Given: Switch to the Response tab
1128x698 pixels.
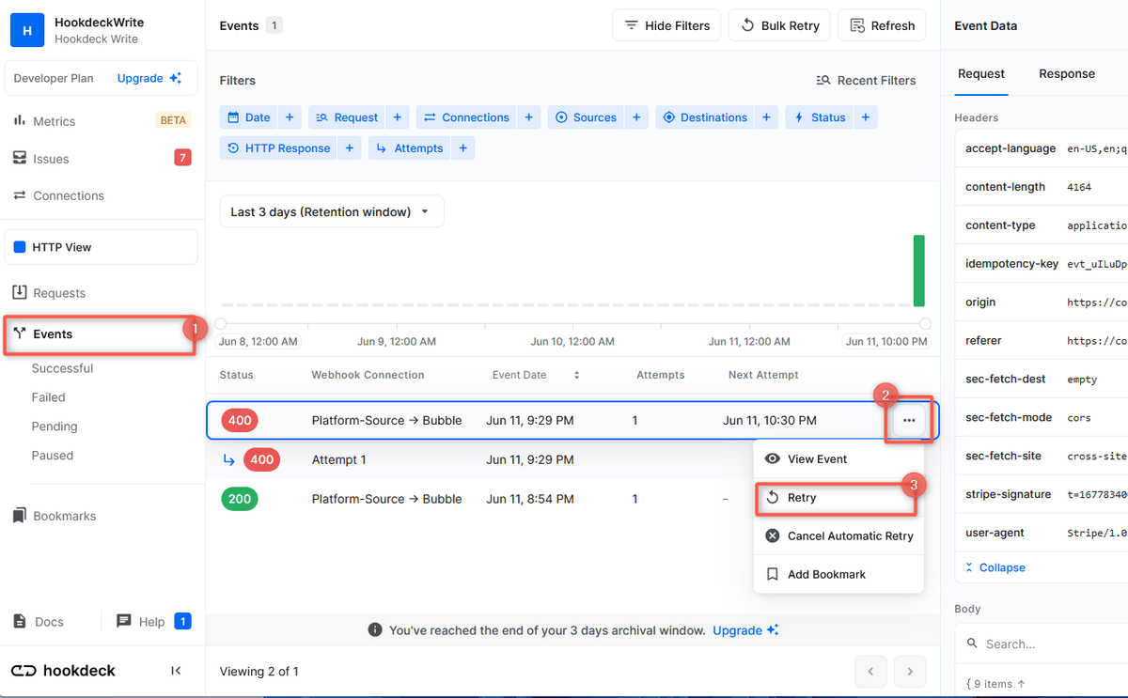Looking at the screenshot, I should (x=1067, y=72).
